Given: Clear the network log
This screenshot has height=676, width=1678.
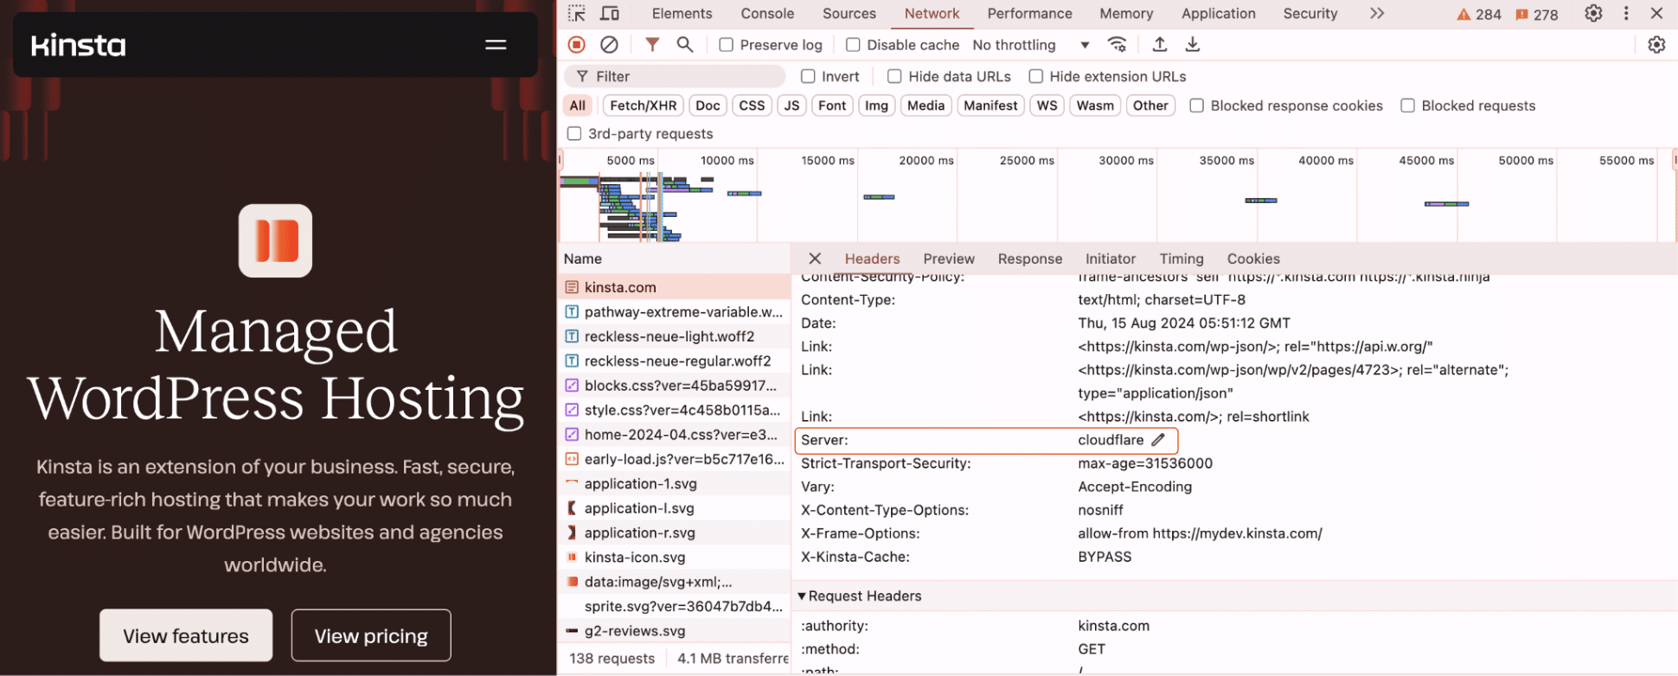Looking at the screenshot, I should coord(609,44).
